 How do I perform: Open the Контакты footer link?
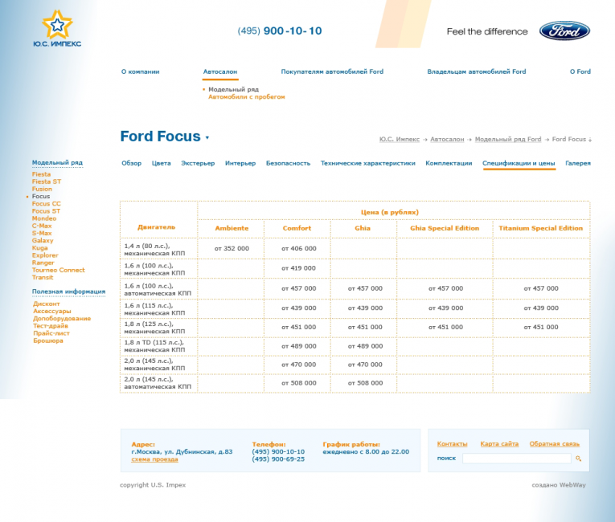pyautogui.click(x=452, y=444)
